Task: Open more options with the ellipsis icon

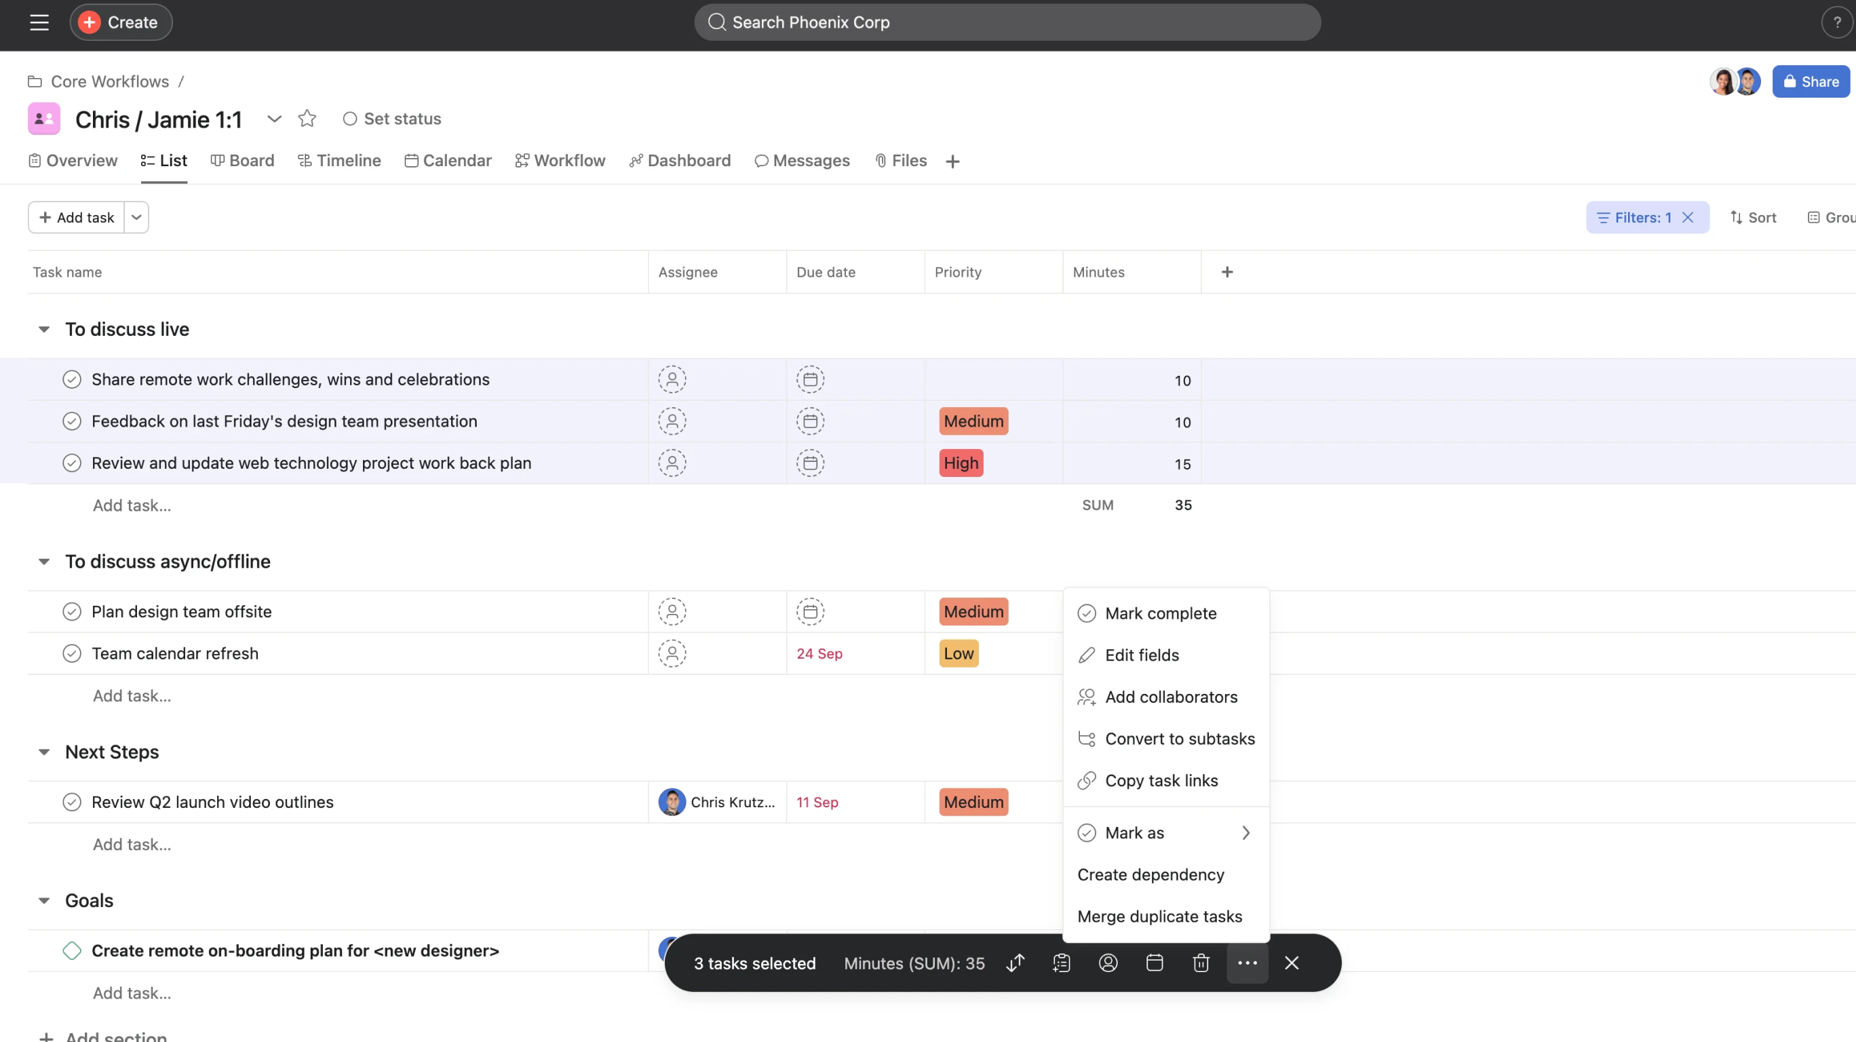Action: pyautogui.click(x=1248, y=963)
